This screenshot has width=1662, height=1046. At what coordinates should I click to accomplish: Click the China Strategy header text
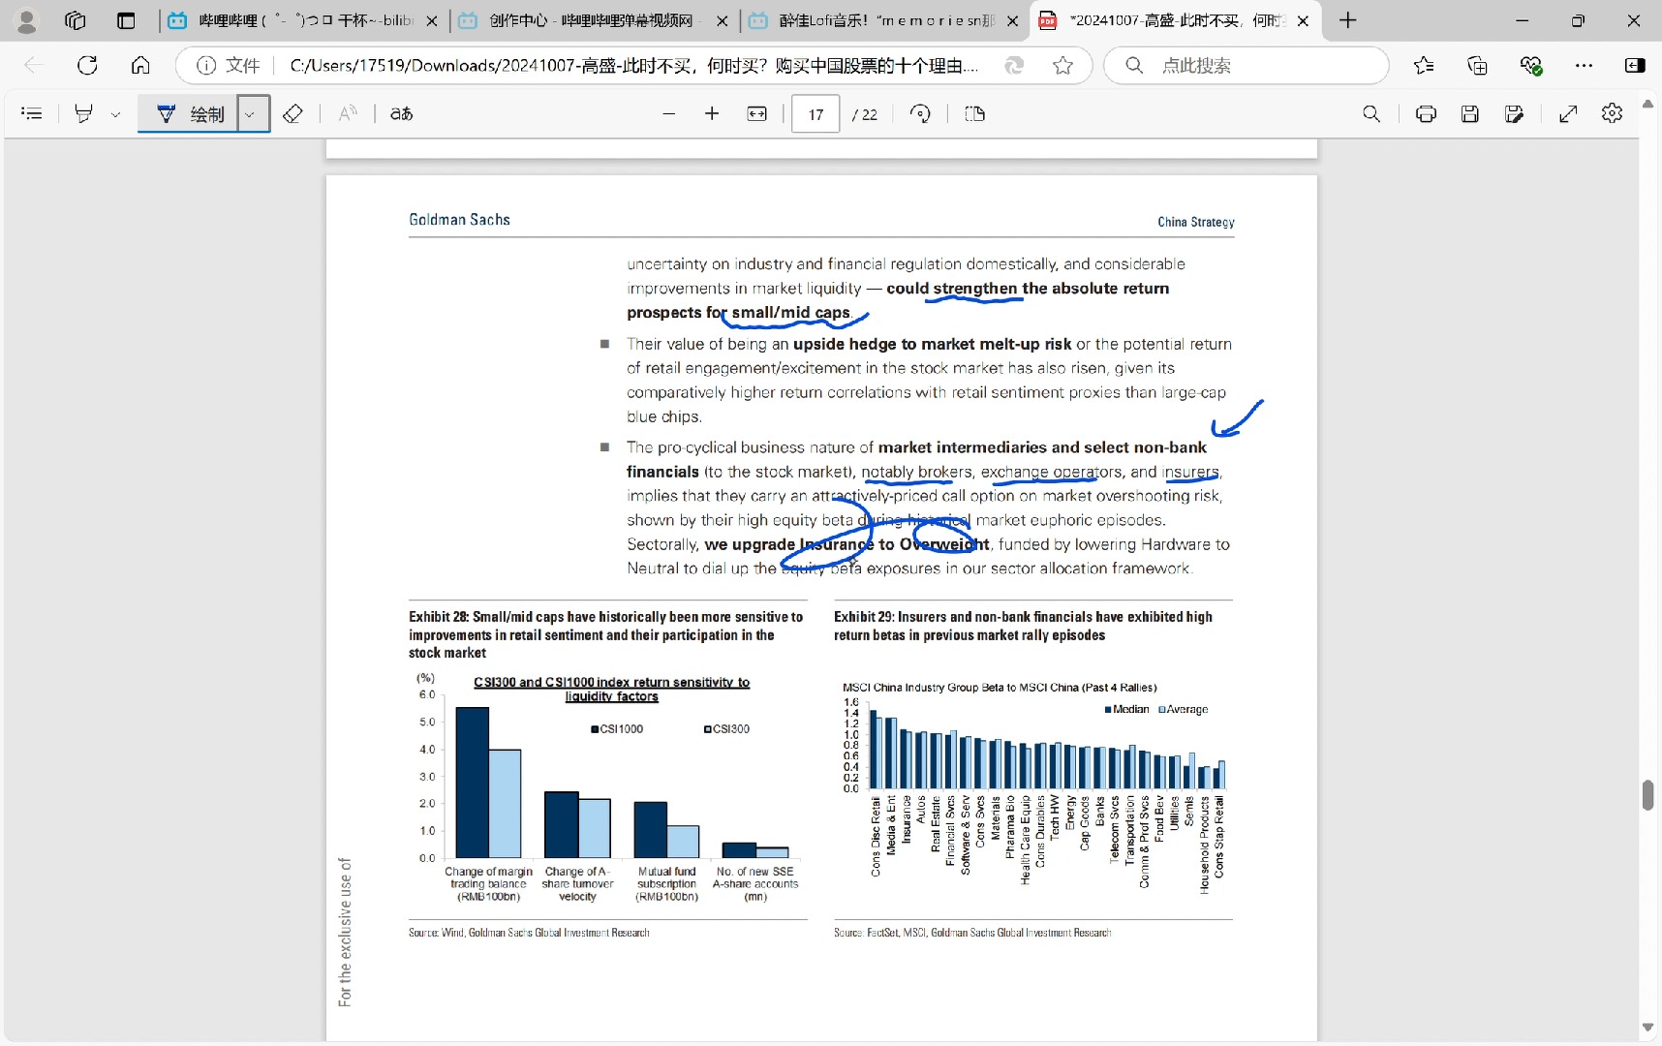point(1196,222)
